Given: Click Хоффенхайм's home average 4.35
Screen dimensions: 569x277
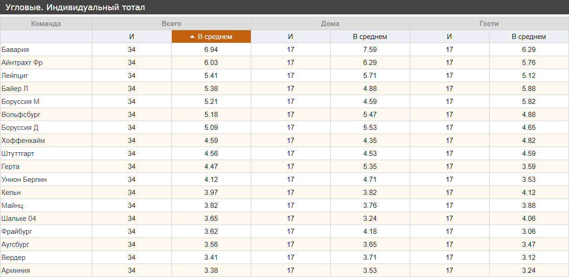Looking at the screenshot, I should 370,141.
